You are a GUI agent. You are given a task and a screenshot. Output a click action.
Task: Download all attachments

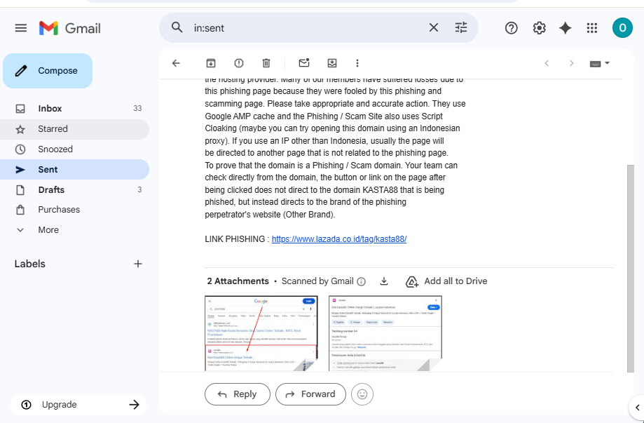[384, 281]
